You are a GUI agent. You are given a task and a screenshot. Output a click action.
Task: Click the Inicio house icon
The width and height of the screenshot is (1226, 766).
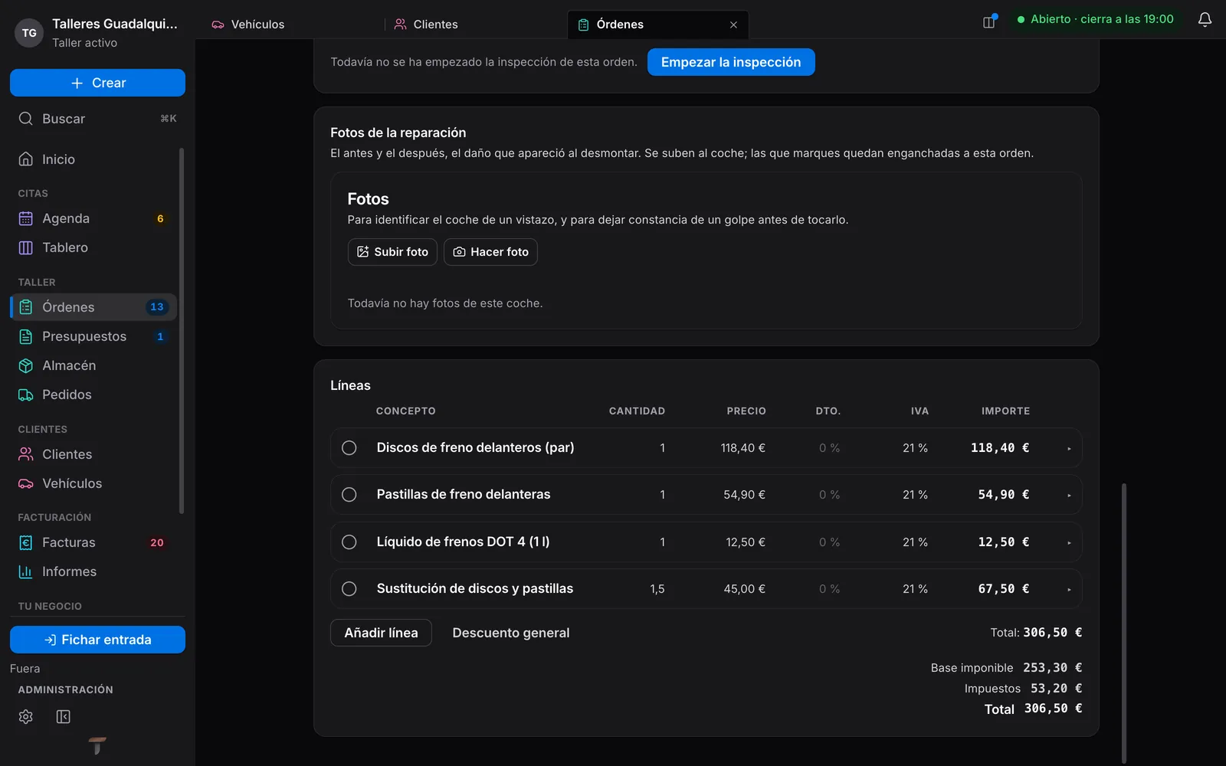point(26,159)
